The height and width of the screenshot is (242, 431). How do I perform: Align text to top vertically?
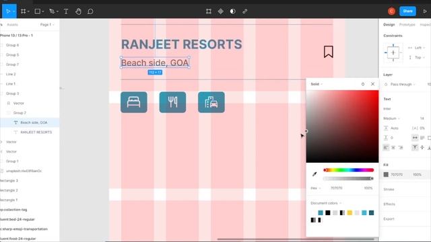pos(415,148)
